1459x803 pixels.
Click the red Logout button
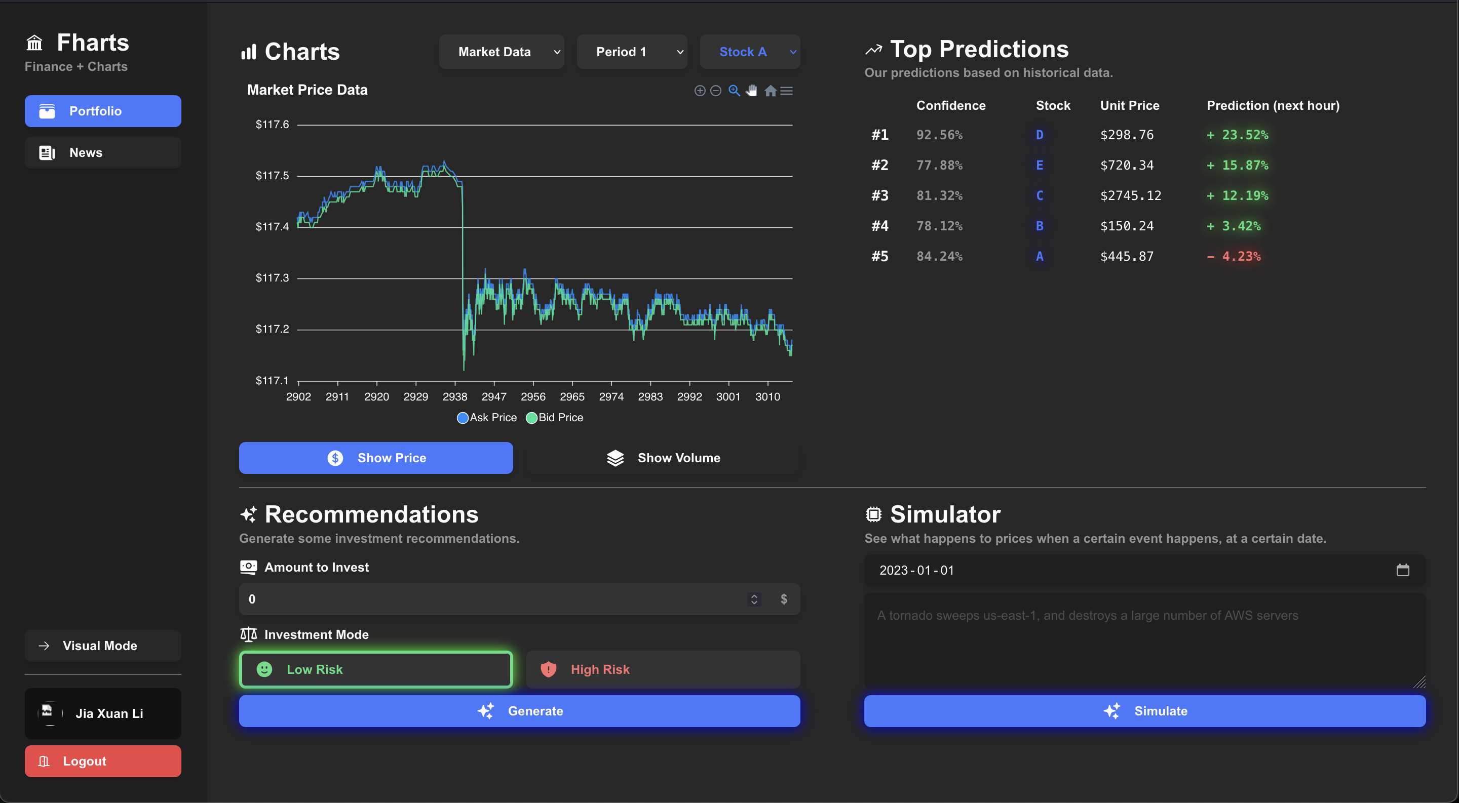coord(102,761)
